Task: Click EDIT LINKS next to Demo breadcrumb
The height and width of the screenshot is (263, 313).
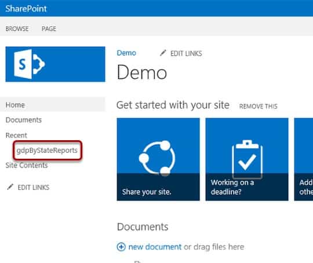Action: (186, 53)
